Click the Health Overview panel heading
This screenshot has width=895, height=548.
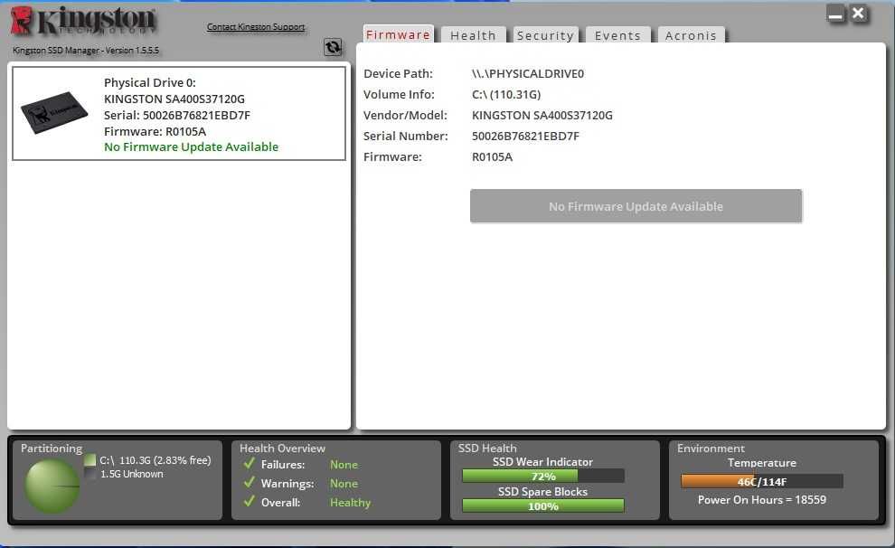(x=282, y=449)
